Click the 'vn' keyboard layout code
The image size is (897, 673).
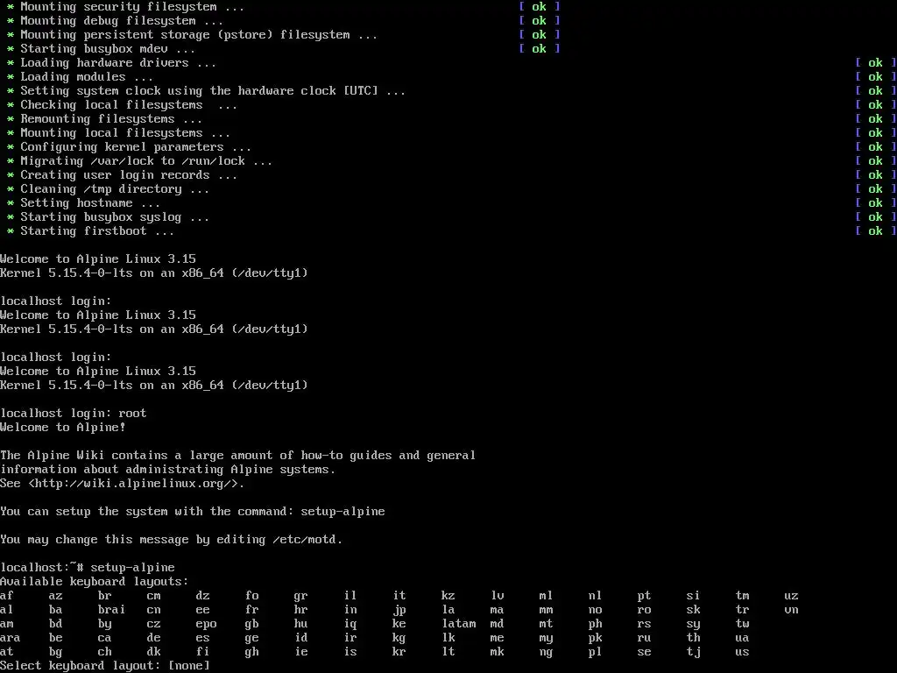point(791,610)
